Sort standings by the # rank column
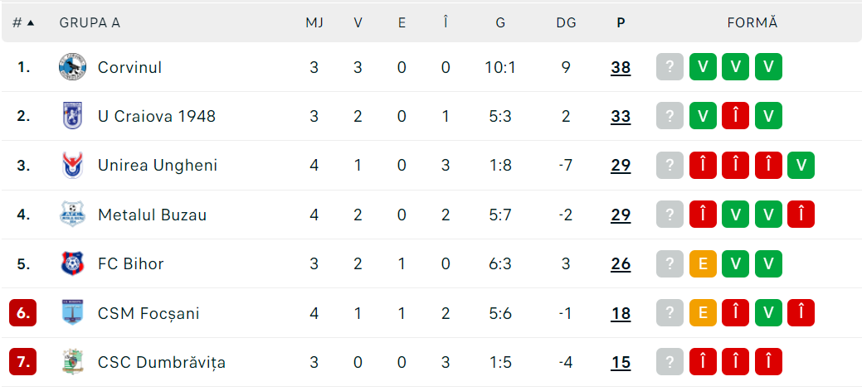Screen dimensions: 862x391 (23, 22)
